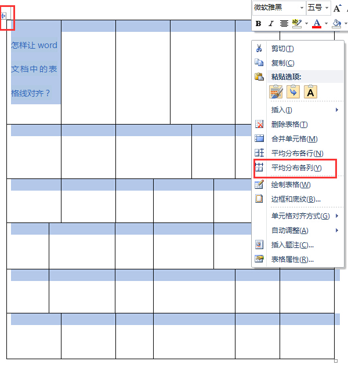
Task: Select Keep Source Formatting paste option
Action: click(276, 92)
